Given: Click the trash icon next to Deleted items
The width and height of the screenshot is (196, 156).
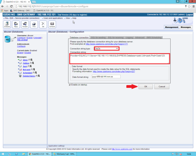Looking at the screenshot, I should coord(39,76).
